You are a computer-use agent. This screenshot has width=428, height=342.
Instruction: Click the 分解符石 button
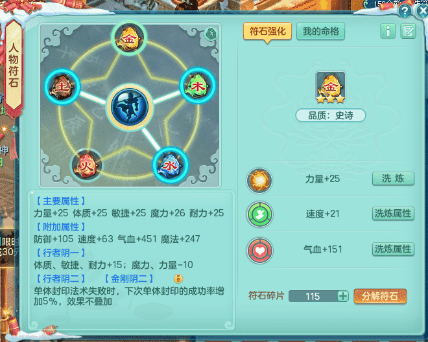click(x=380, y=296)
